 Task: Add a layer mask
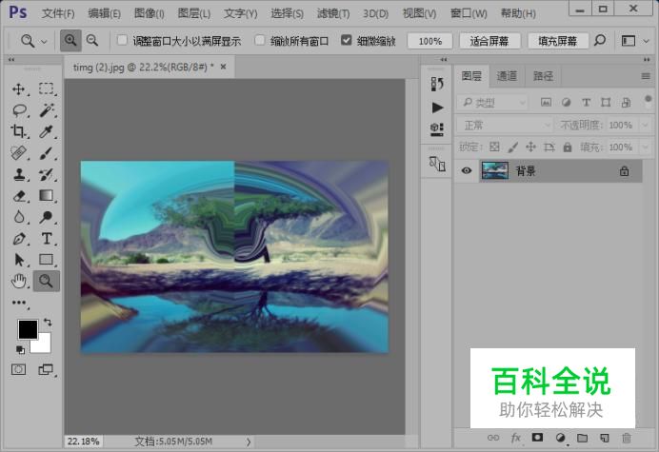537,438
